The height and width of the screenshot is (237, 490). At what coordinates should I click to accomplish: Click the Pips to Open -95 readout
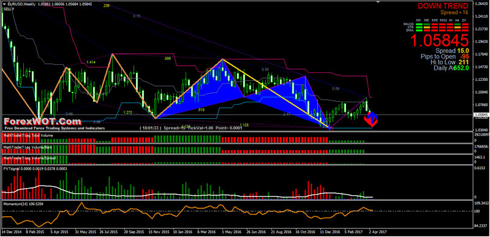pos(445,57)
